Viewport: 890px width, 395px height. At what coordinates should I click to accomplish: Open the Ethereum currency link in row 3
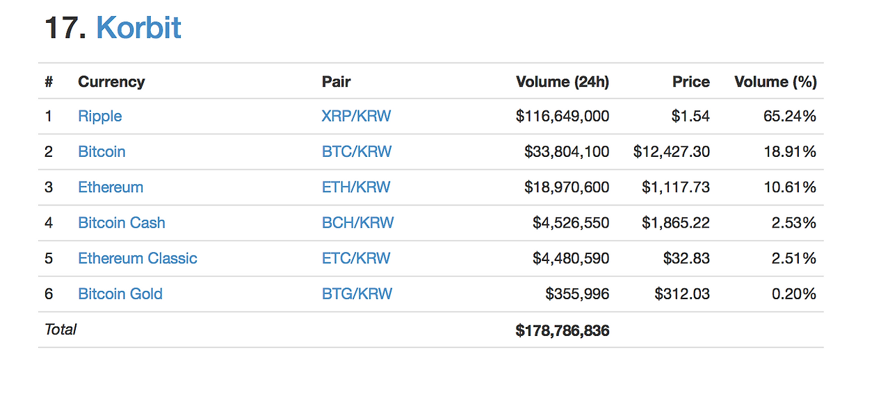[111, 187]
